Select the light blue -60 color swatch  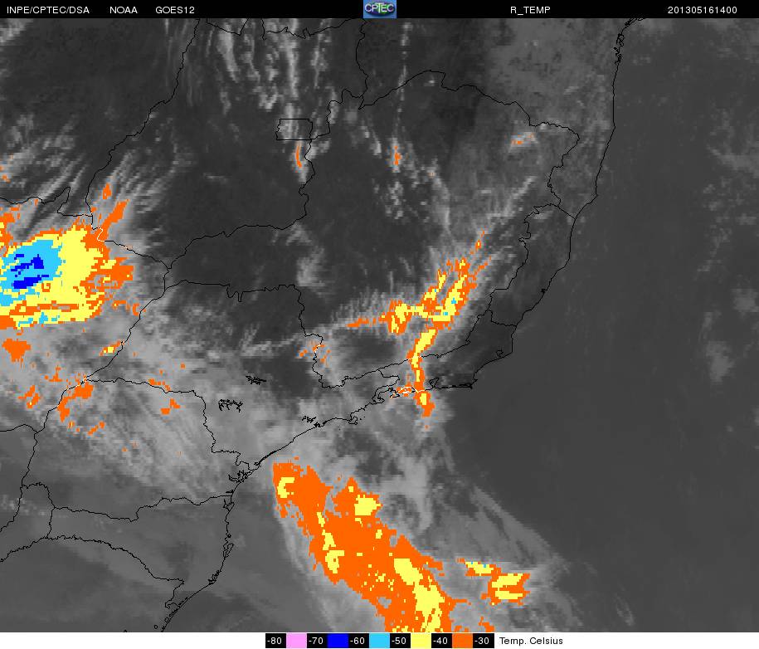(379, 641)
